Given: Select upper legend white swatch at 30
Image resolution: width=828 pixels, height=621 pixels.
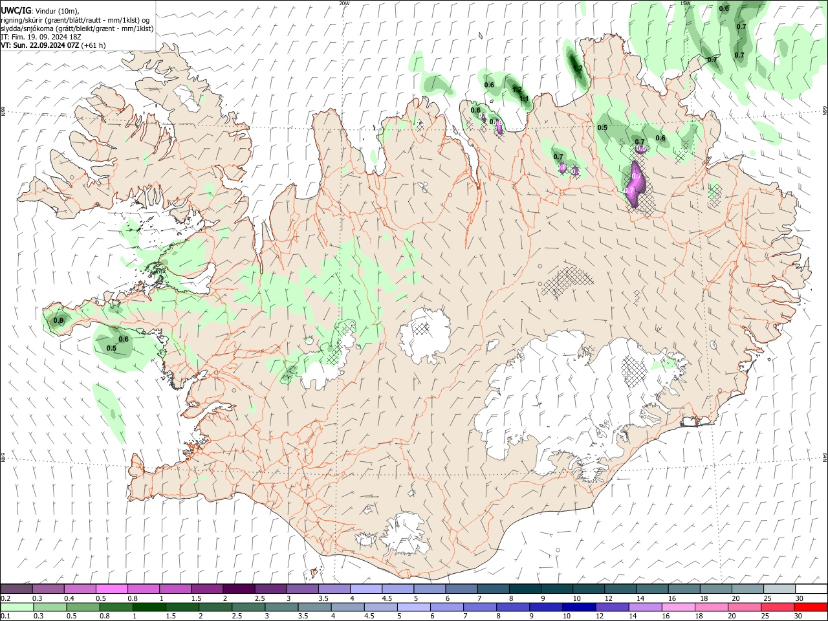Looking at the screenshot, I should pos(811,589).
